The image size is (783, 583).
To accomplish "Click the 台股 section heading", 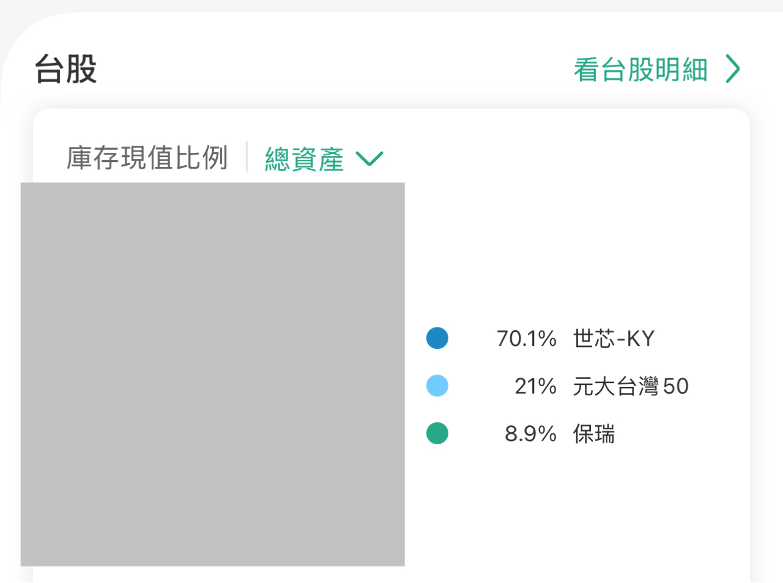I will point(66,69).
